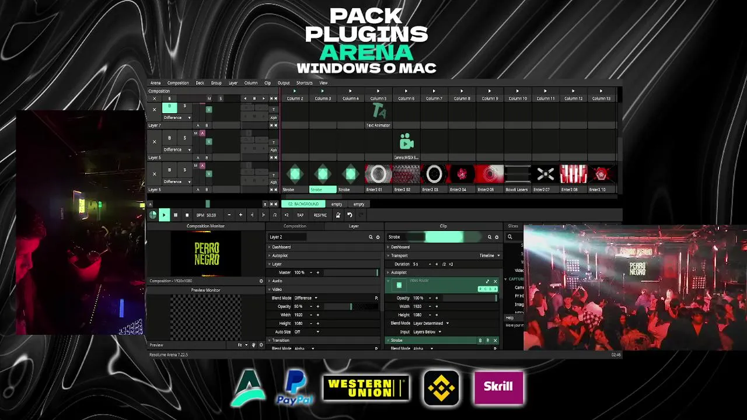Adjust the Layer Opacity 50% slider
Viewport: 747px width, 420px height.
351,306
